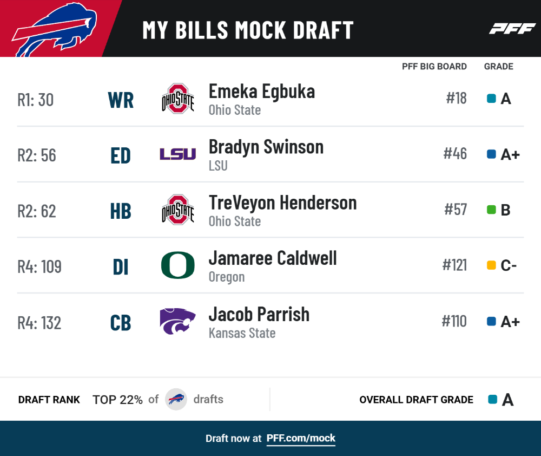Click the Oregon logo beside Jamaree Caldwell

click(177, 265)
